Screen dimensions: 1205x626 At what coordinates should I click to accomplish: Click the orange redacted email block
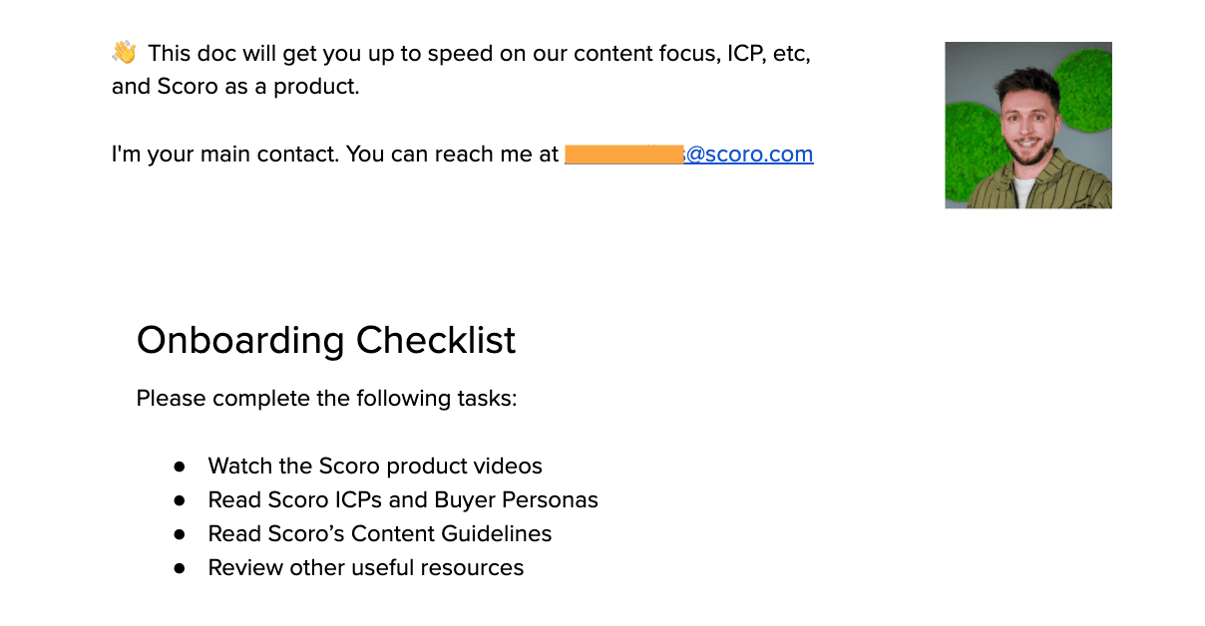click(623, 155)
